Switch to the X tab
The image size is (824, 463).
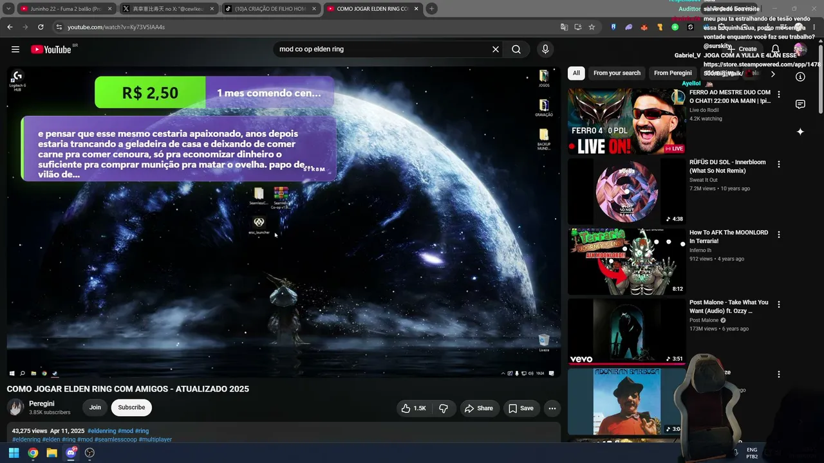click(169, 8)
